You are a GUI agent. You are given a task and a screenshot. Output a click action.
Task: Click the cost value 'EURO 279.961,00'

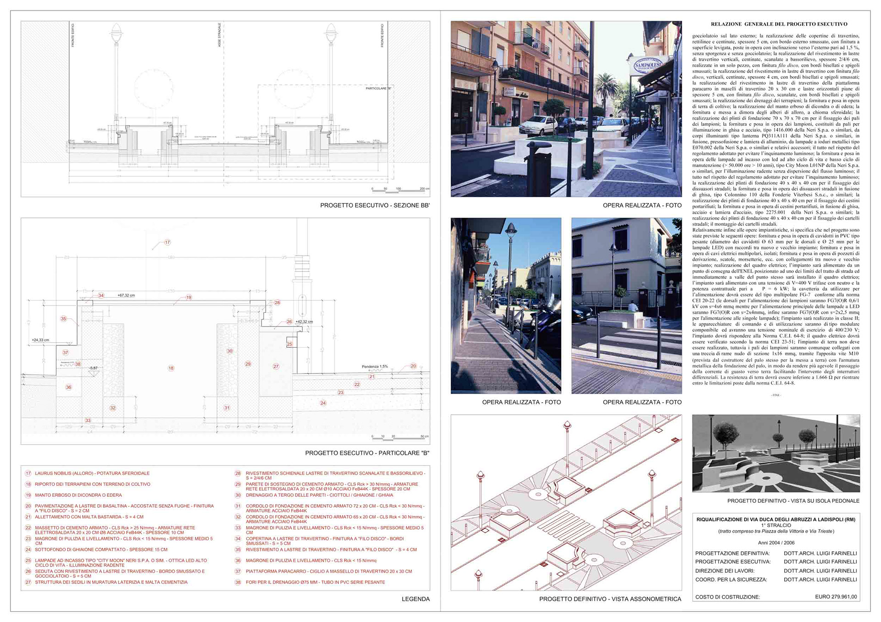(836, 597)
